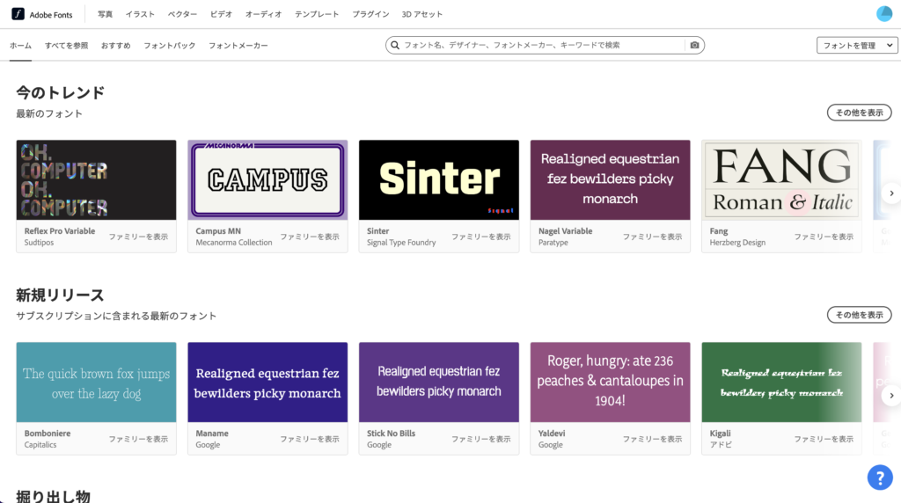Open the イラスト menu item
The image size is (901, 503).
click(x=140, y=14)
